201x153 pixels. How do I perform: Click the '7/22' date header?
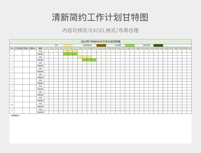pyautogui.click(x=146, y=48)
